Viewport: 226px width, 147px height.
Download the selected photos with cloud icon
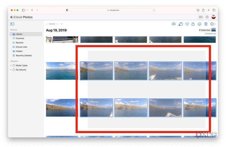pyautogui.click(x=199, y=24)
